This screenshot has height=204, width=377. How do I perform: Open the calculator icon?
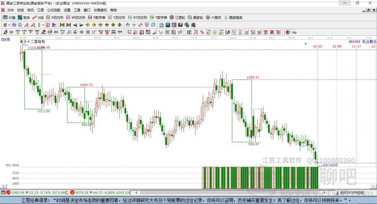[x=168, y=25]
